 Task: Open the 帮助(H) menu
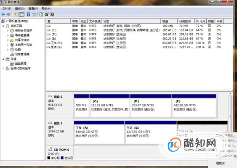pyautogui.click(x=46, y=9)
